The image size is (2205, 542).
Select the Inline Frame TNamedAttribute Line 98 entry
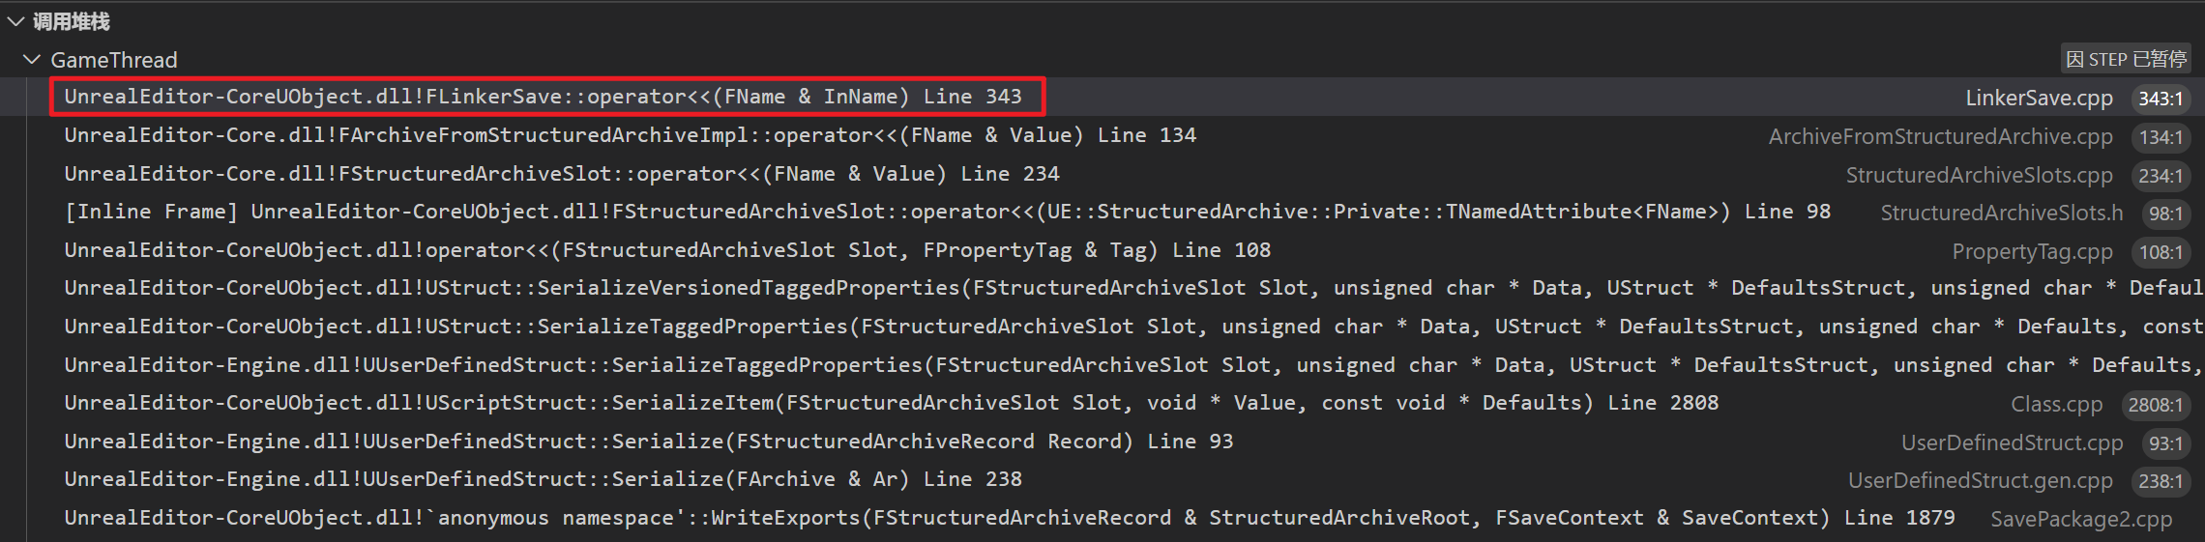click(946, 212)
